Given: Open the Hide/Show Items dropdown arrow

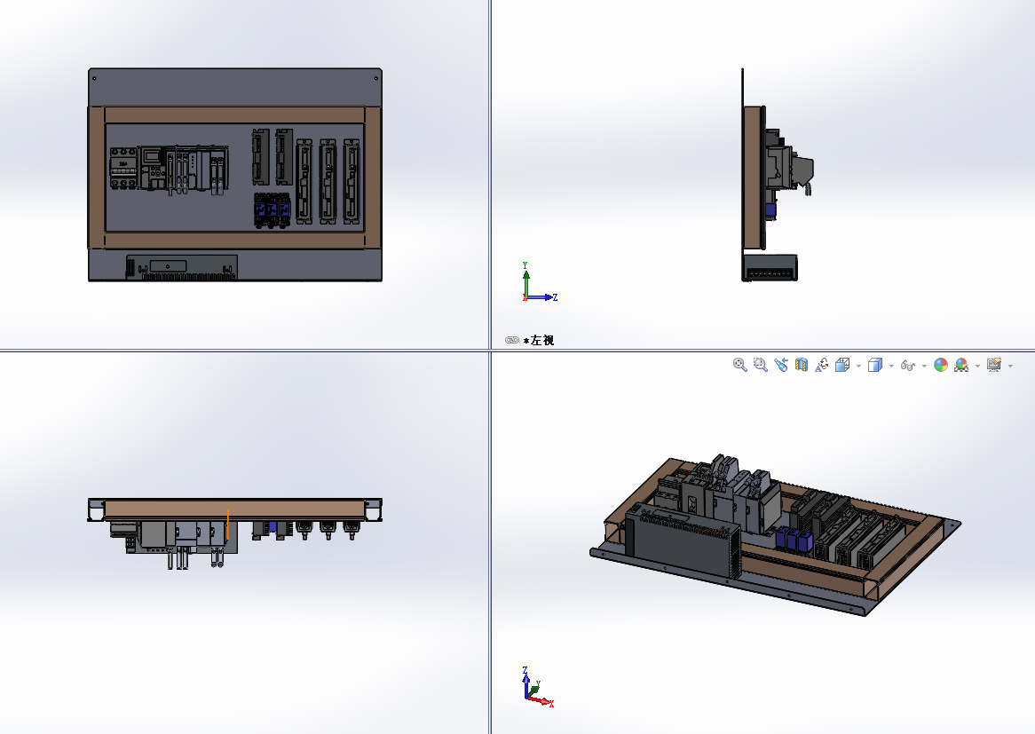Looking at the screenshot, I should point(924,366).
